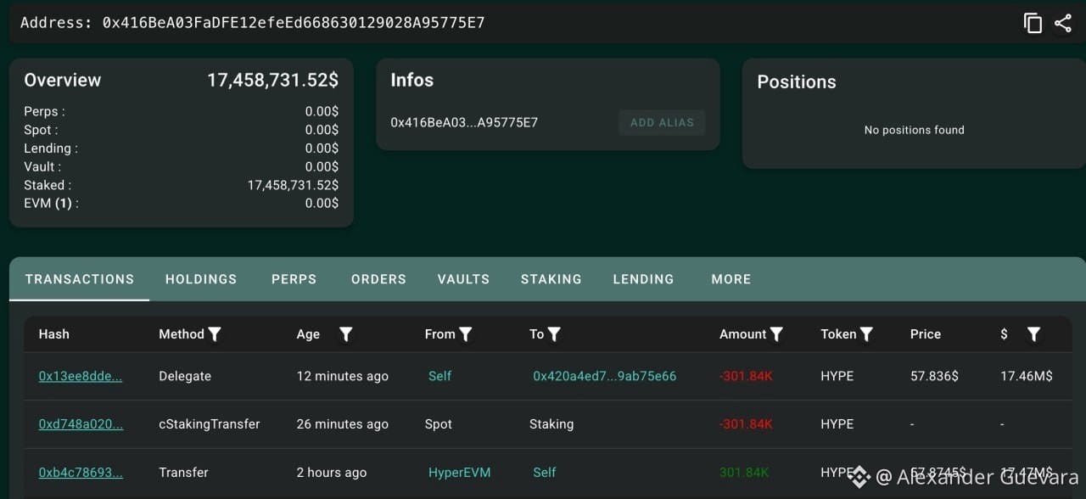Open transaction hash 0xd748a020...
Viewport: 1086px width, 499px height.
pos(81,424)
